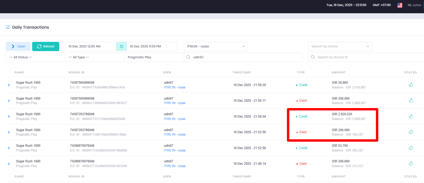Click the amount IDR 2,920,520
The height and width of the screenshot is (183, 424).
(x=342, y=114)
